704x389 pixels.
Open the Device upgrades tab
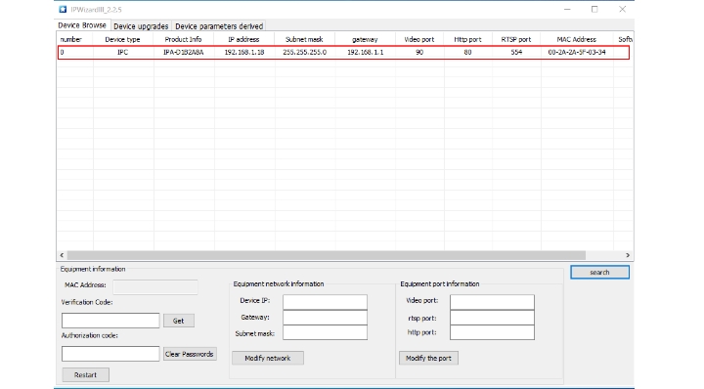[x=141, y=26]
